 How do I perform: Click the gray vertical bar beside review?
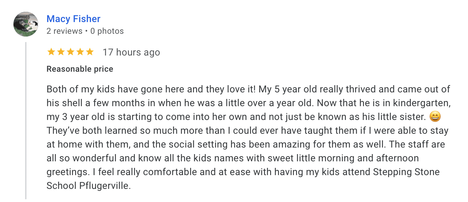click(x=26, y=121)
